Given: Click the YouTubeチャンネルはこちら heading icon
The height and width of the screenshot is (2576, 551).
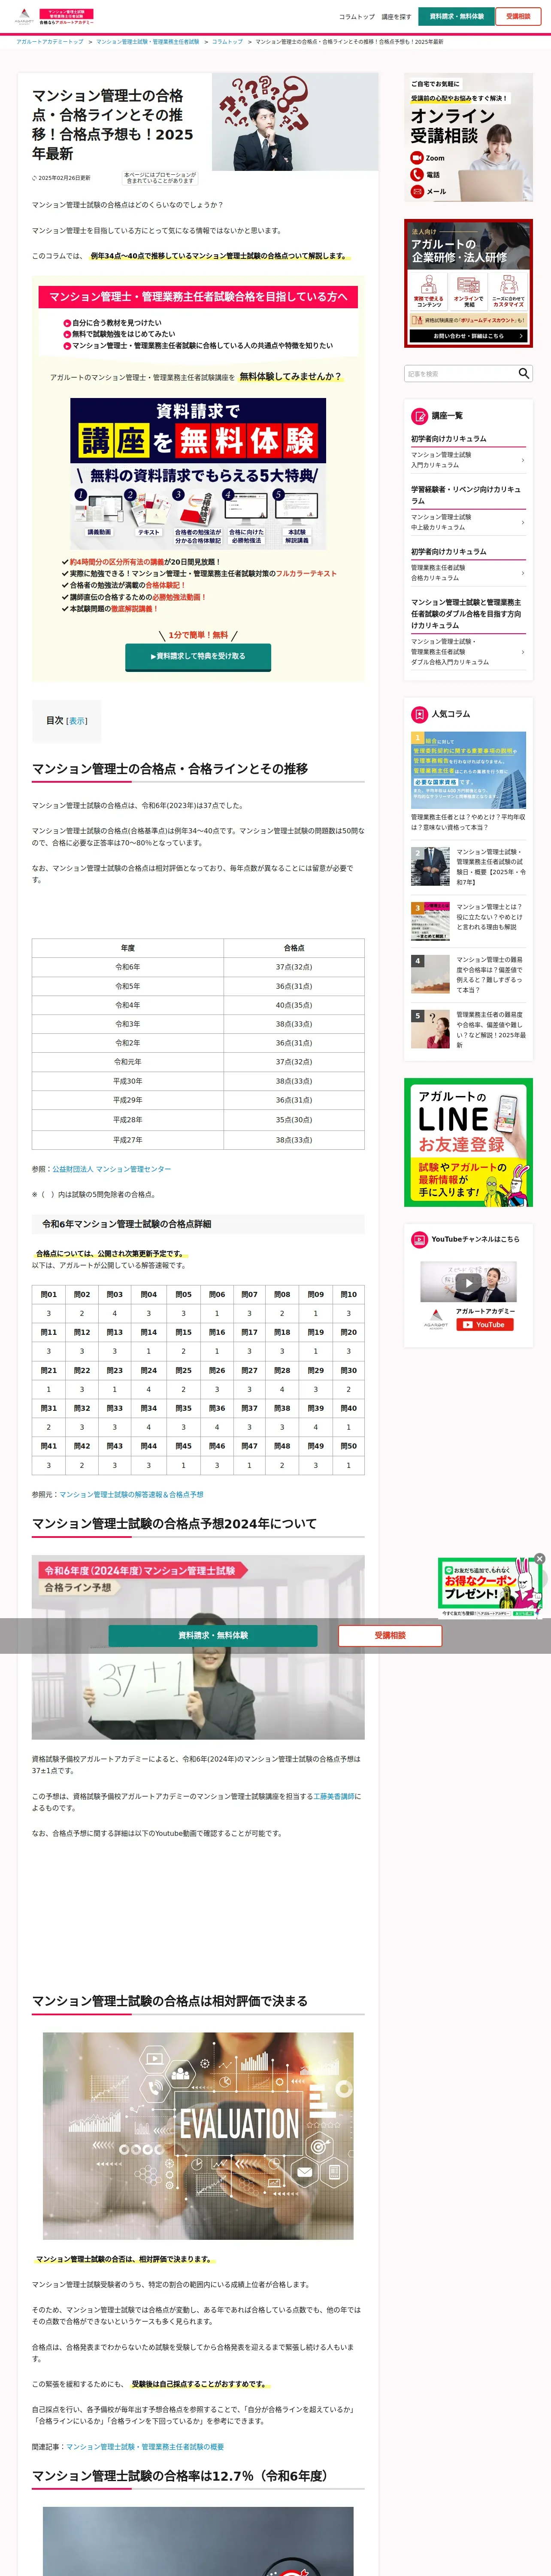Looking at the screenshot, I should [x=420, y=1239].
